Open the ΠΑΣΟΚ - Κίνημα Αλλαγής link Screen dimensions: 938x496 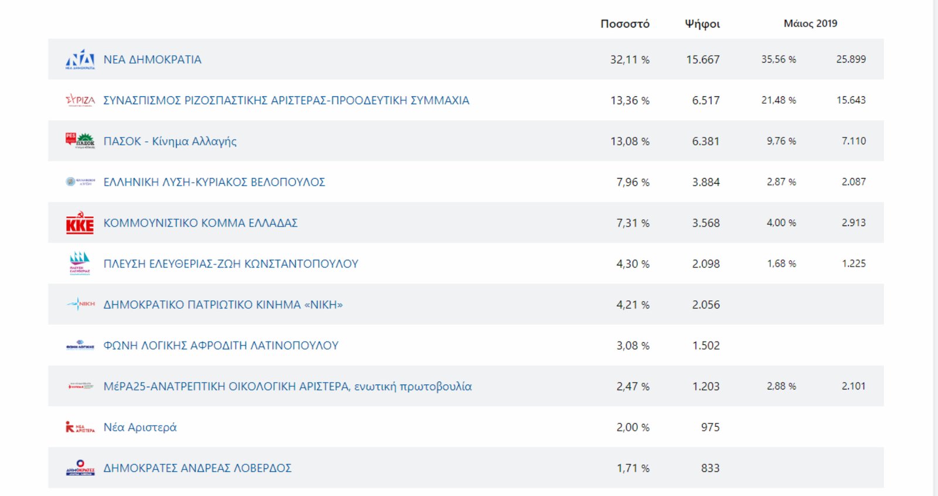[x=170, y=141]
